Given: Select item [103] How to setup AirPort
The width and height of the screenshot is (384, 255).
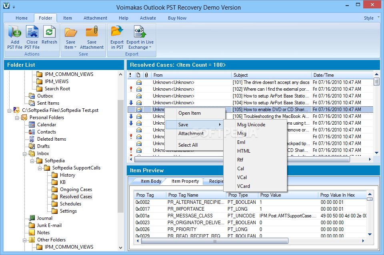Looking at the screenshot, I should click(x=250, y=96).
